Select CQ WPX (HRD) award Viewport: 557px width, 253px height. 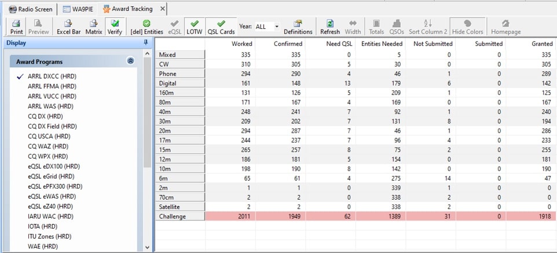tap(47, 156)
